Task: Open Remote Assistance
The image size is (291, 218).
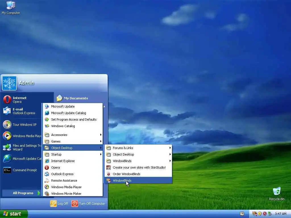Action: click(x=73, y=180)
